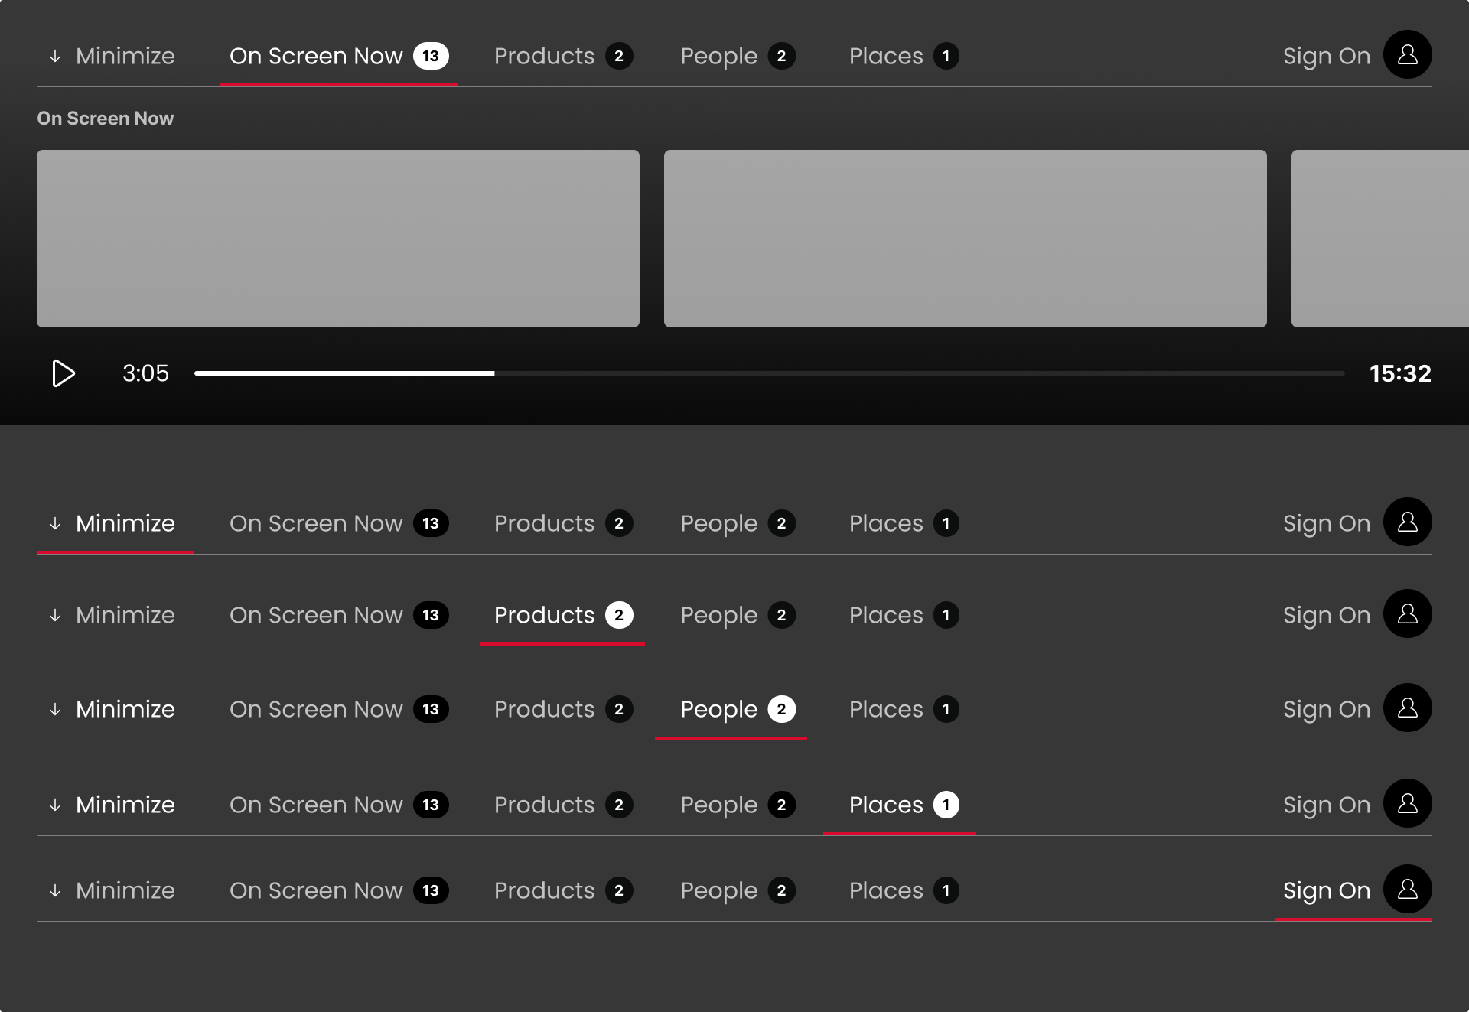Switch to the On Screen Now tab
The height and width of the screenshot is (1012, 1469).
[316, 55]
